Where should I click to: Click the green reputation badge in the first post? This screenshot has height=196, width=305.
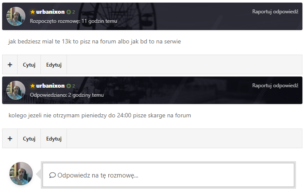(x=70, y=12)
